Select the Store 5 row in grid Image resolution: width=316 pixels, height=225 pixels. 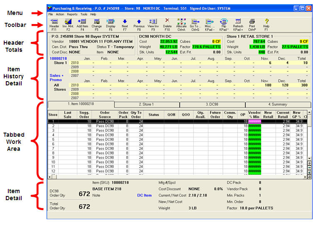(x=53, y=139)
